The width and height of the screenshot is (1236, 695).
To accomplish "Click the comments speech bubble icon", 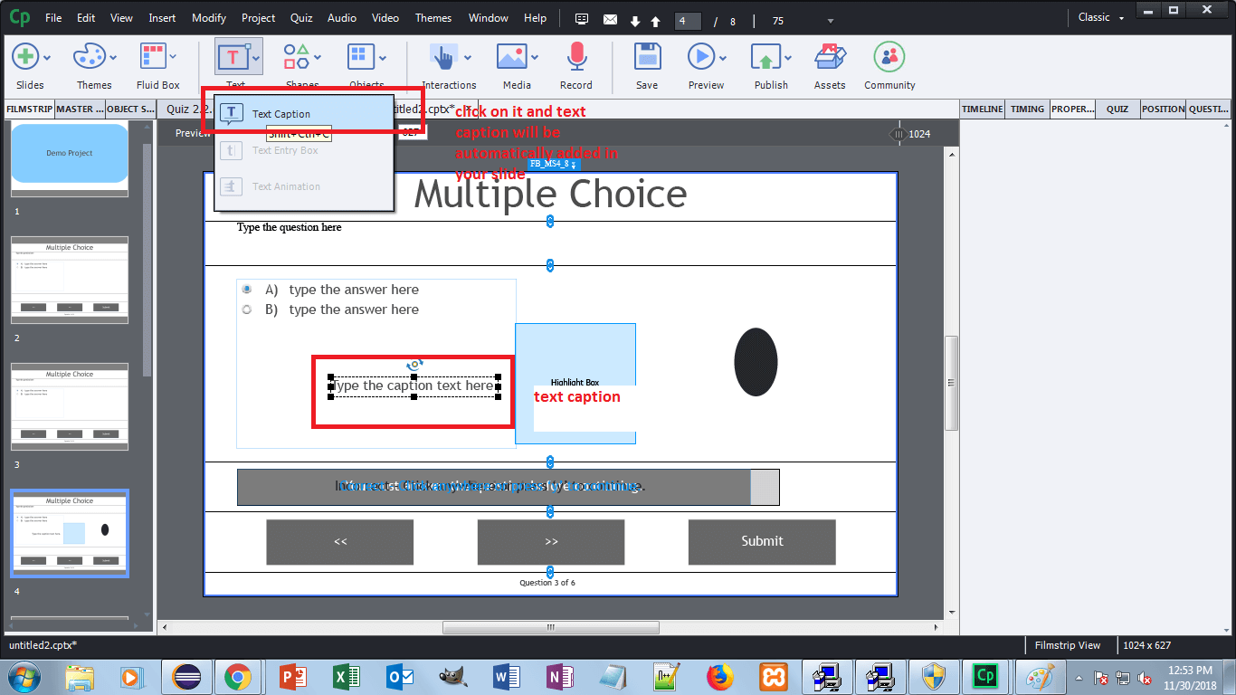I will click(x=582, y=19).
